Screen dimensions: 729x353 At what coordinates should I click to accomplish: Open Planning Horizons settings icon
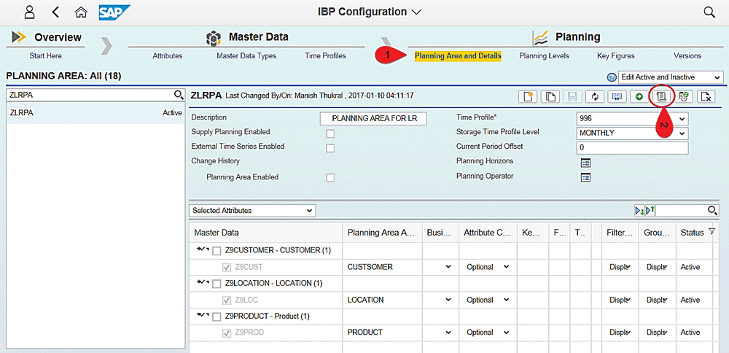pos(586,163)
